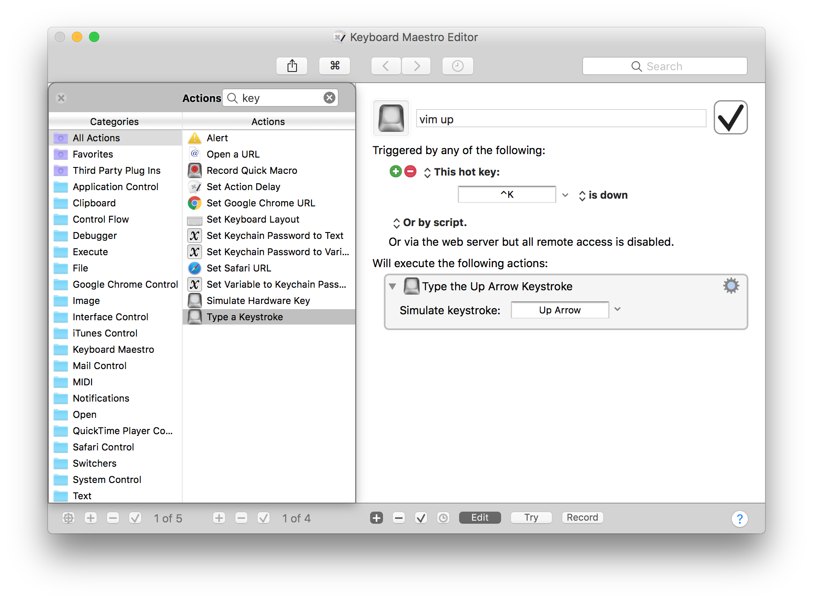Delete the selected macro
The width and height of the screenshot is (813, 602).
[x=241, y=518]
